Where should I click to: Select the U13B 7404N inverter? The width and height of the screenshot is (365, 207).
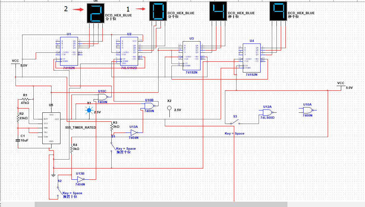point(80,179)
